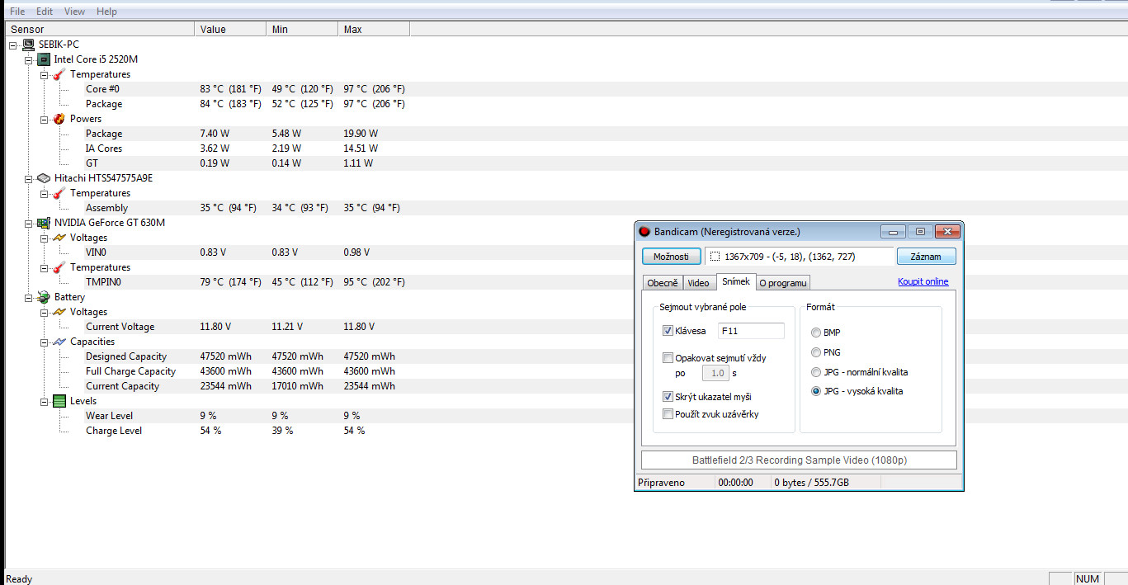Screen dimensions: 1128x585
Task: Open the Help menu
Action: (x=106, y=12)
